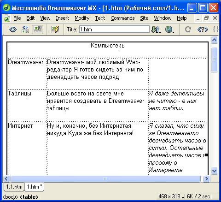Click the Компьютеры header cell text
The width and height of the screenshot is (221, 202).
[108, 46]
